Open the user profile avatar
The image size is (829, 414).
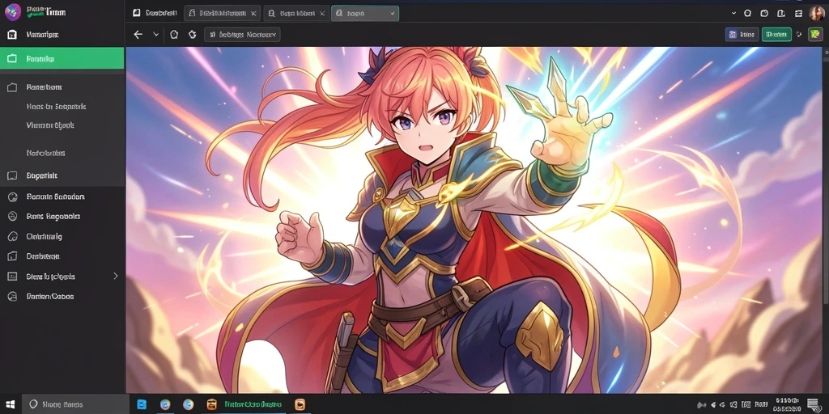(817, 13)
